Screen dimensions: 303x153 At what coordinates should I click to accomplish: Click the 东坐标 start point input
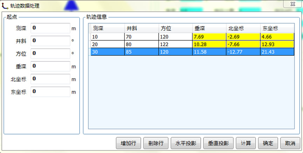click(50, 92)
